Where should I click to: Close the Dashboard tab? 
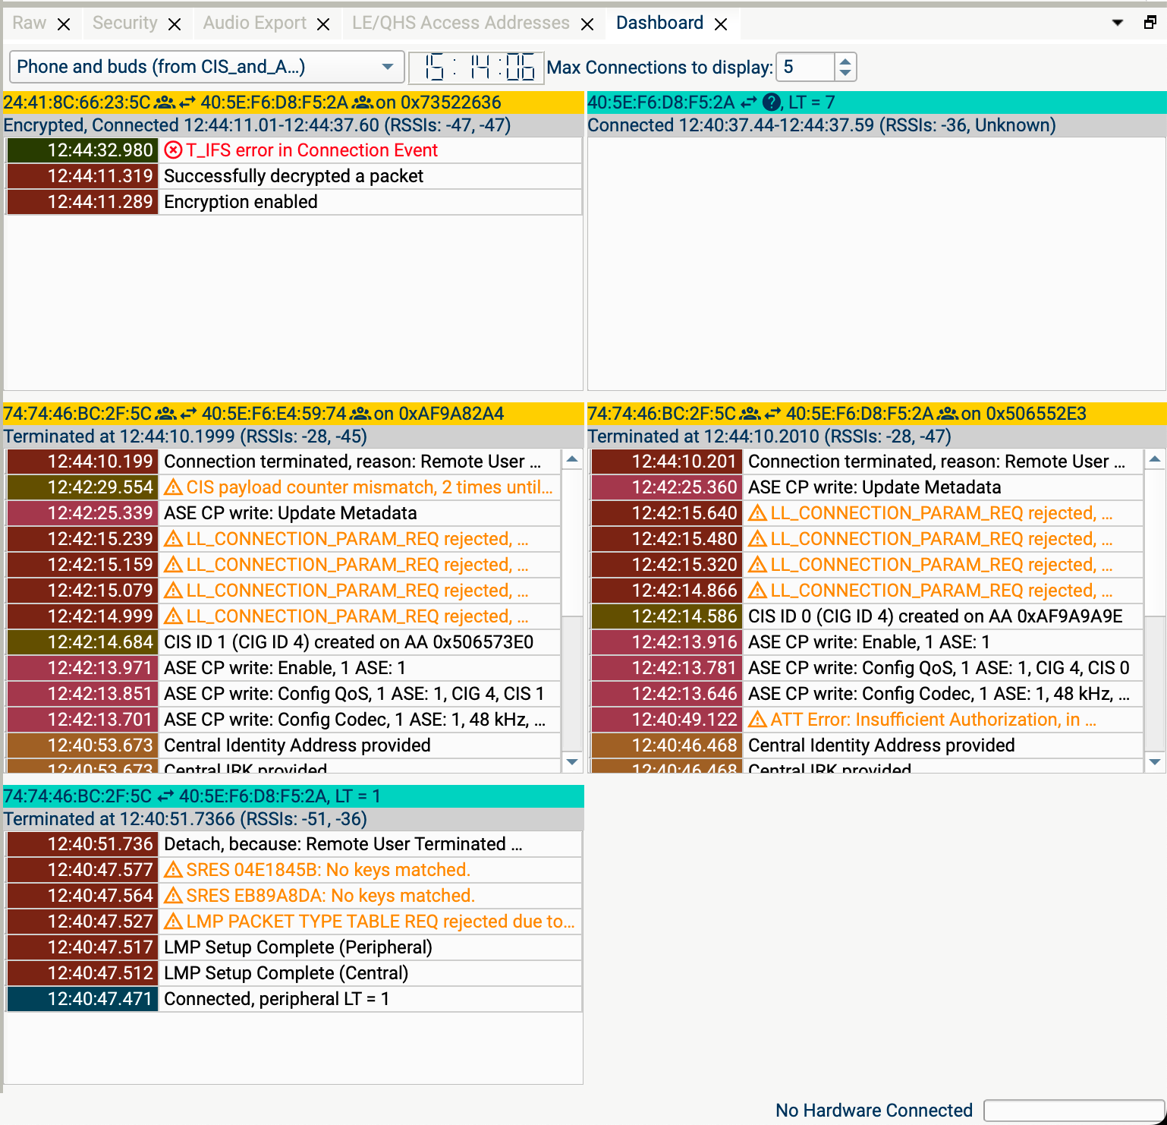[721, 24]
